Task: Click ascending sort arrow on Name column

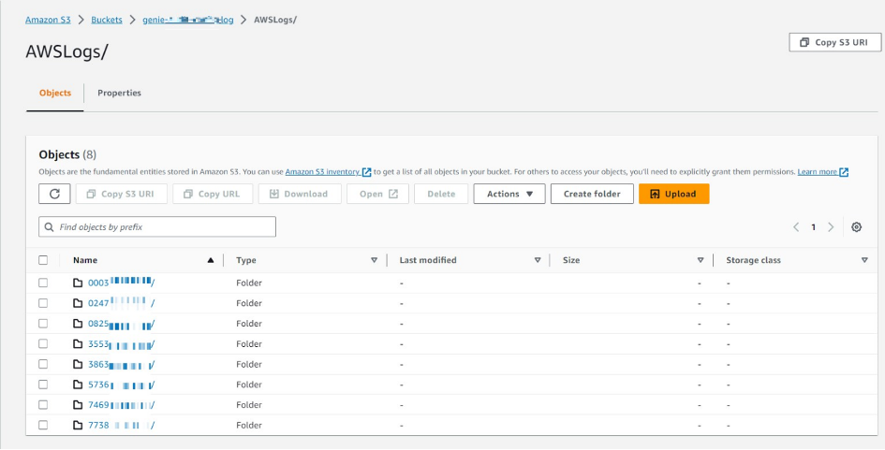Action: (211, 260)
